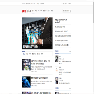Open the globe network article thumbnail

click(26, 82)
